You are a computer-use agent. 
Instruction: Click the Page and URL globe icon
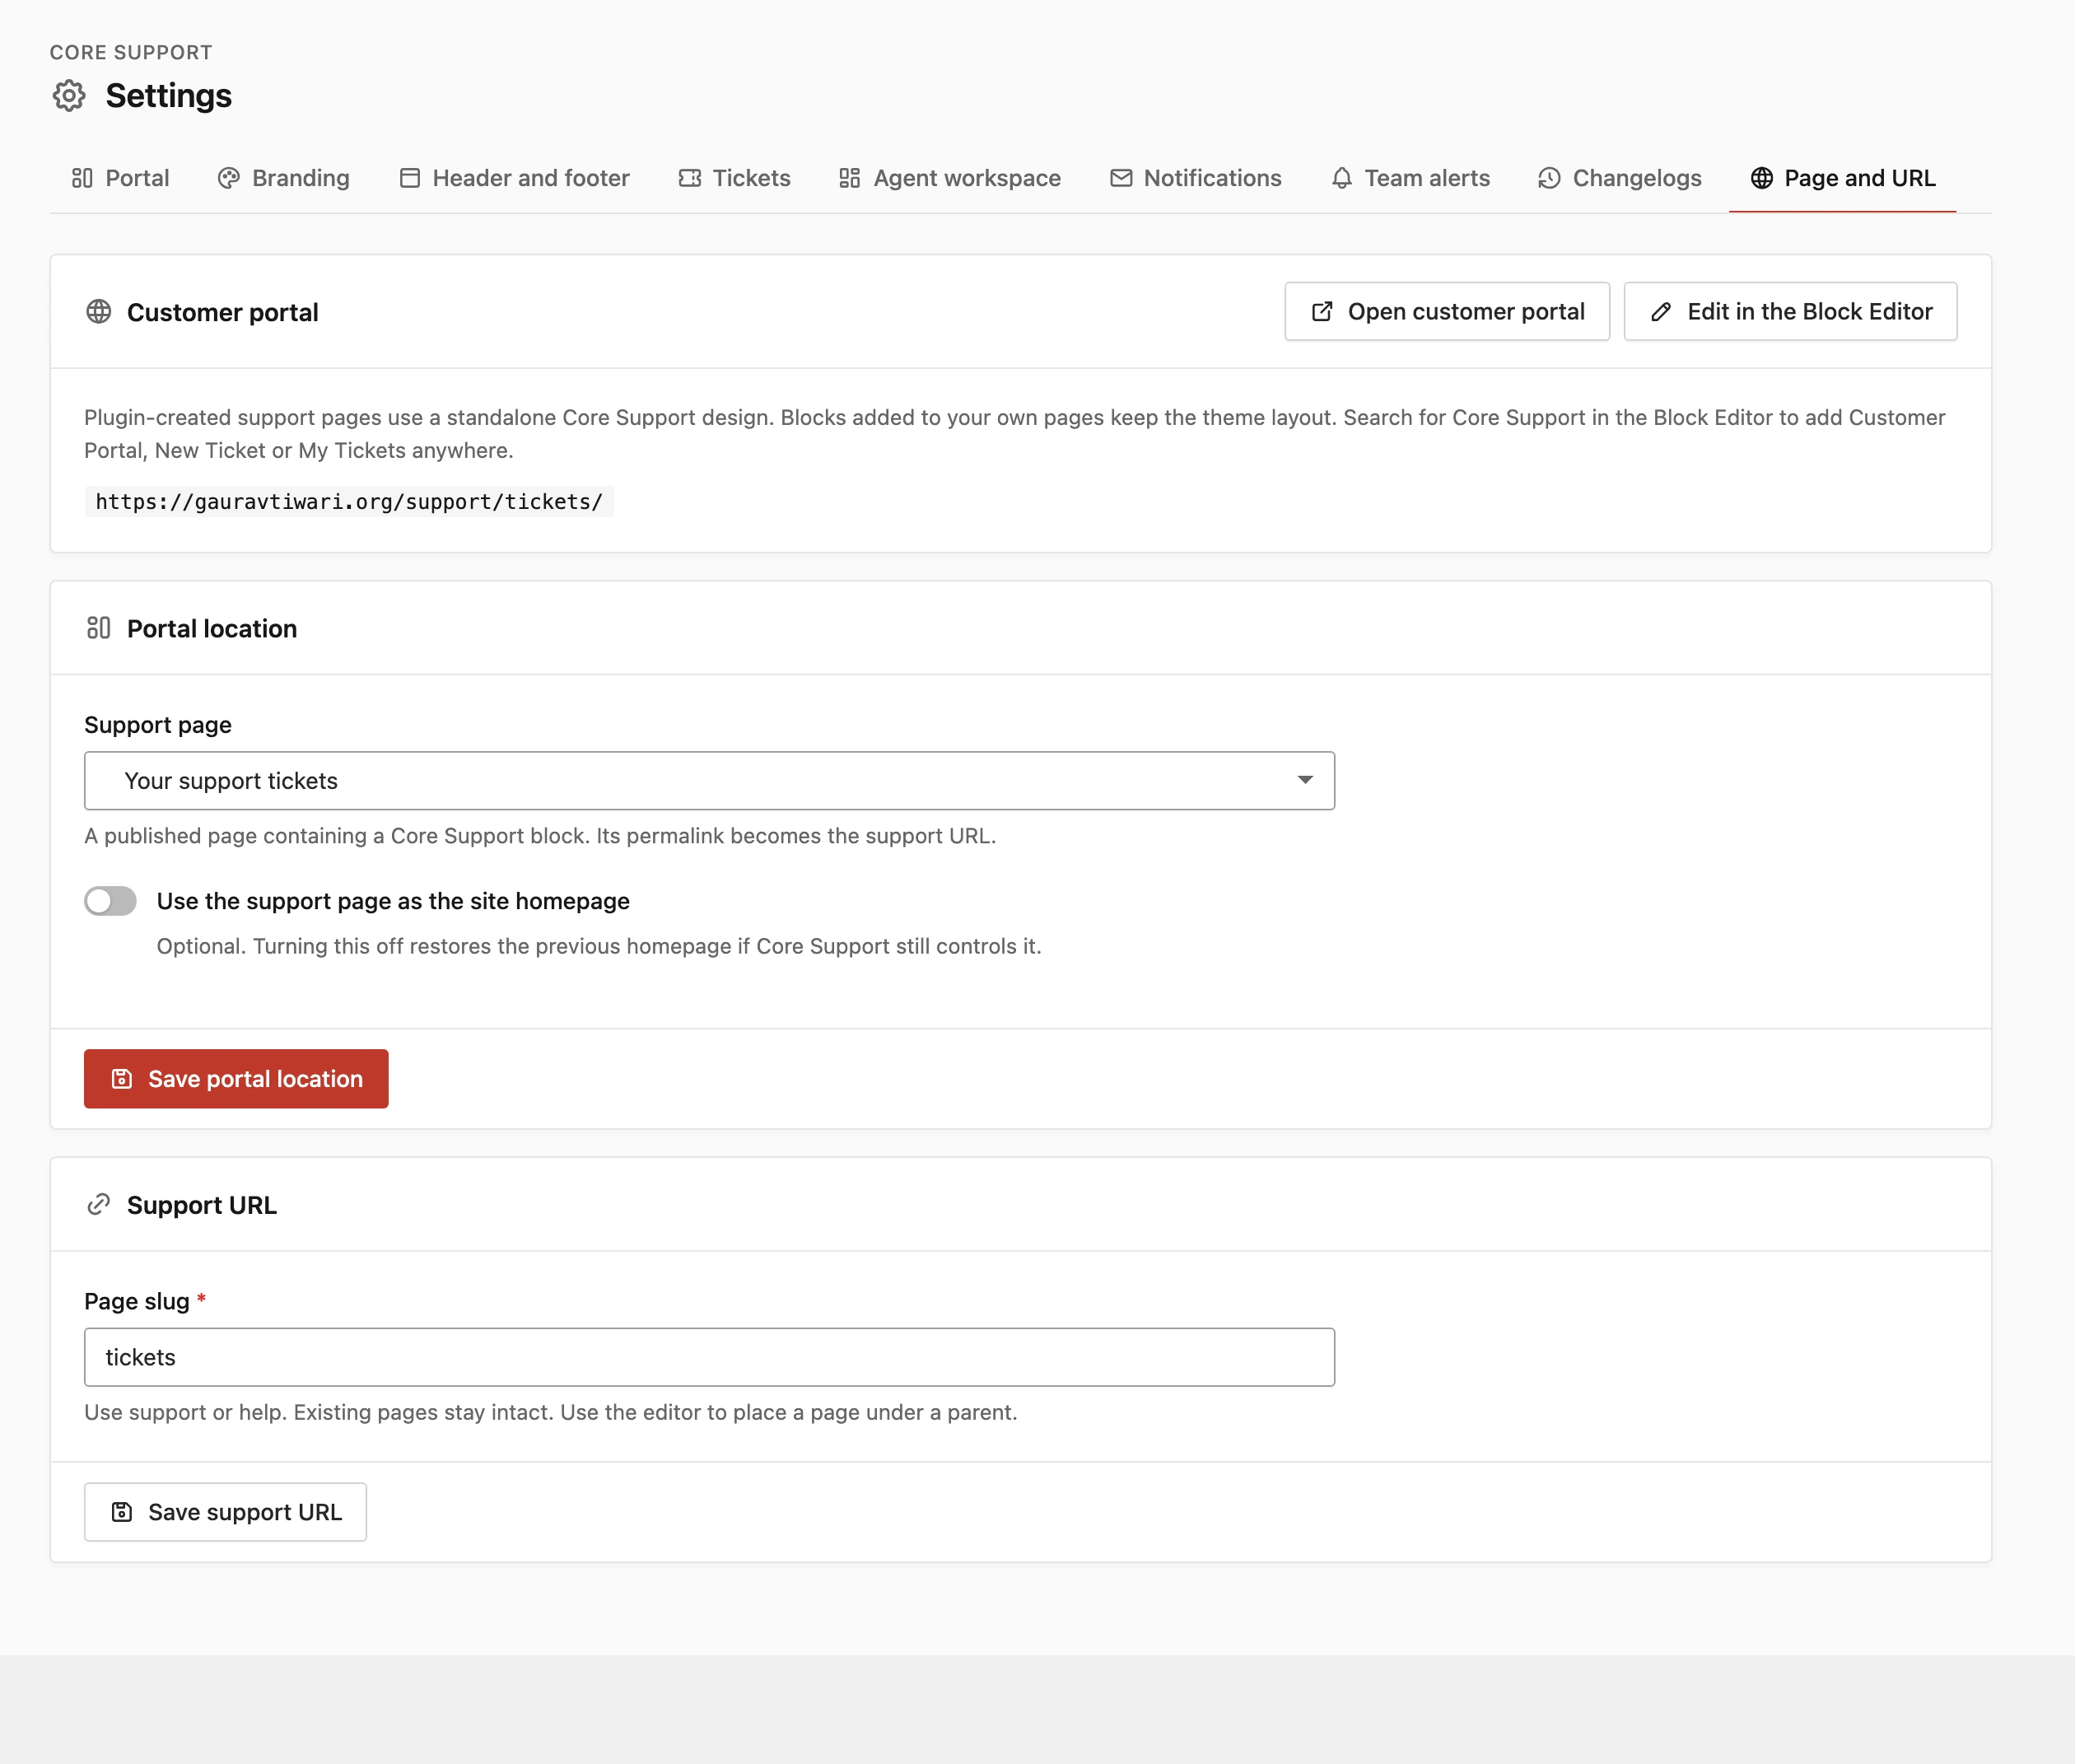[1762, 178]
